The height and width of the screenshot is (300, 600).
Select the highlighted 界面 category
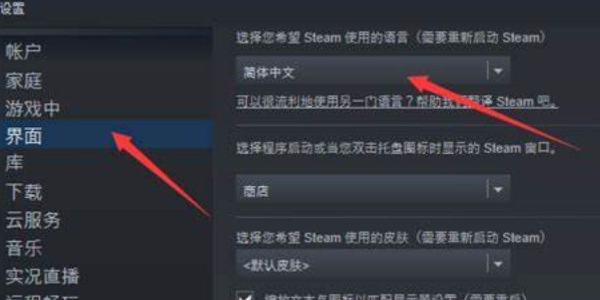click(x=106, y=135)
